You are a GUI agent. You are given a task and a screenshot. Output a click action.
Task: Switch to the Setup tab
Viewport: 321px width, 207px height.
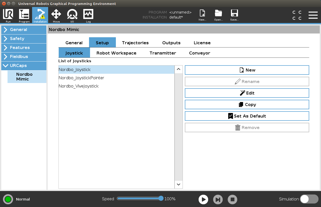(x=102, y=42)
